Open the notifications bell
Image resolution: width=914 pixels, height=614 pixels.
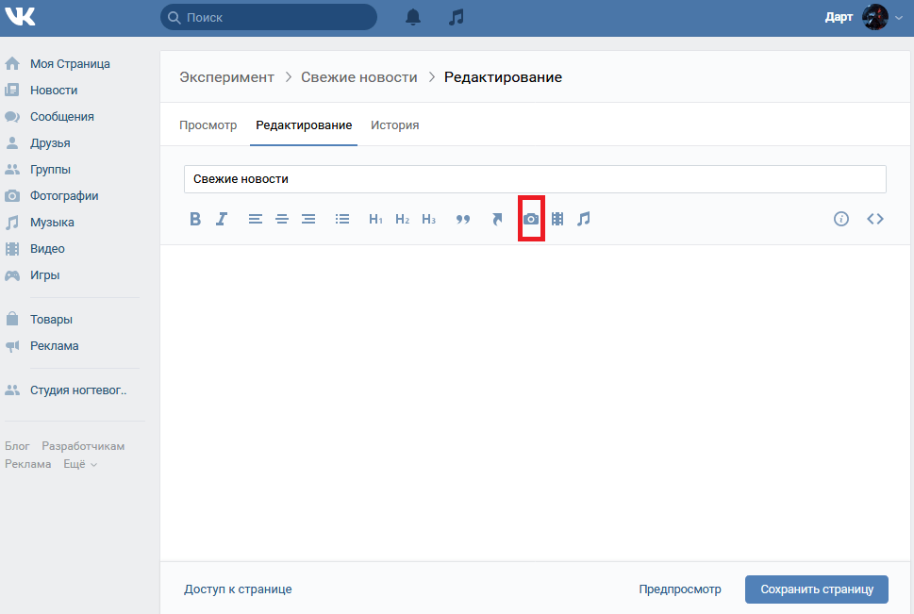tap(413, 17)
